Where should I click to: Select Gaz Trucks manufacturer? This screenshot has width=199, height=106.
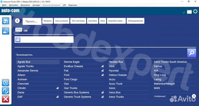click(84, 88)
